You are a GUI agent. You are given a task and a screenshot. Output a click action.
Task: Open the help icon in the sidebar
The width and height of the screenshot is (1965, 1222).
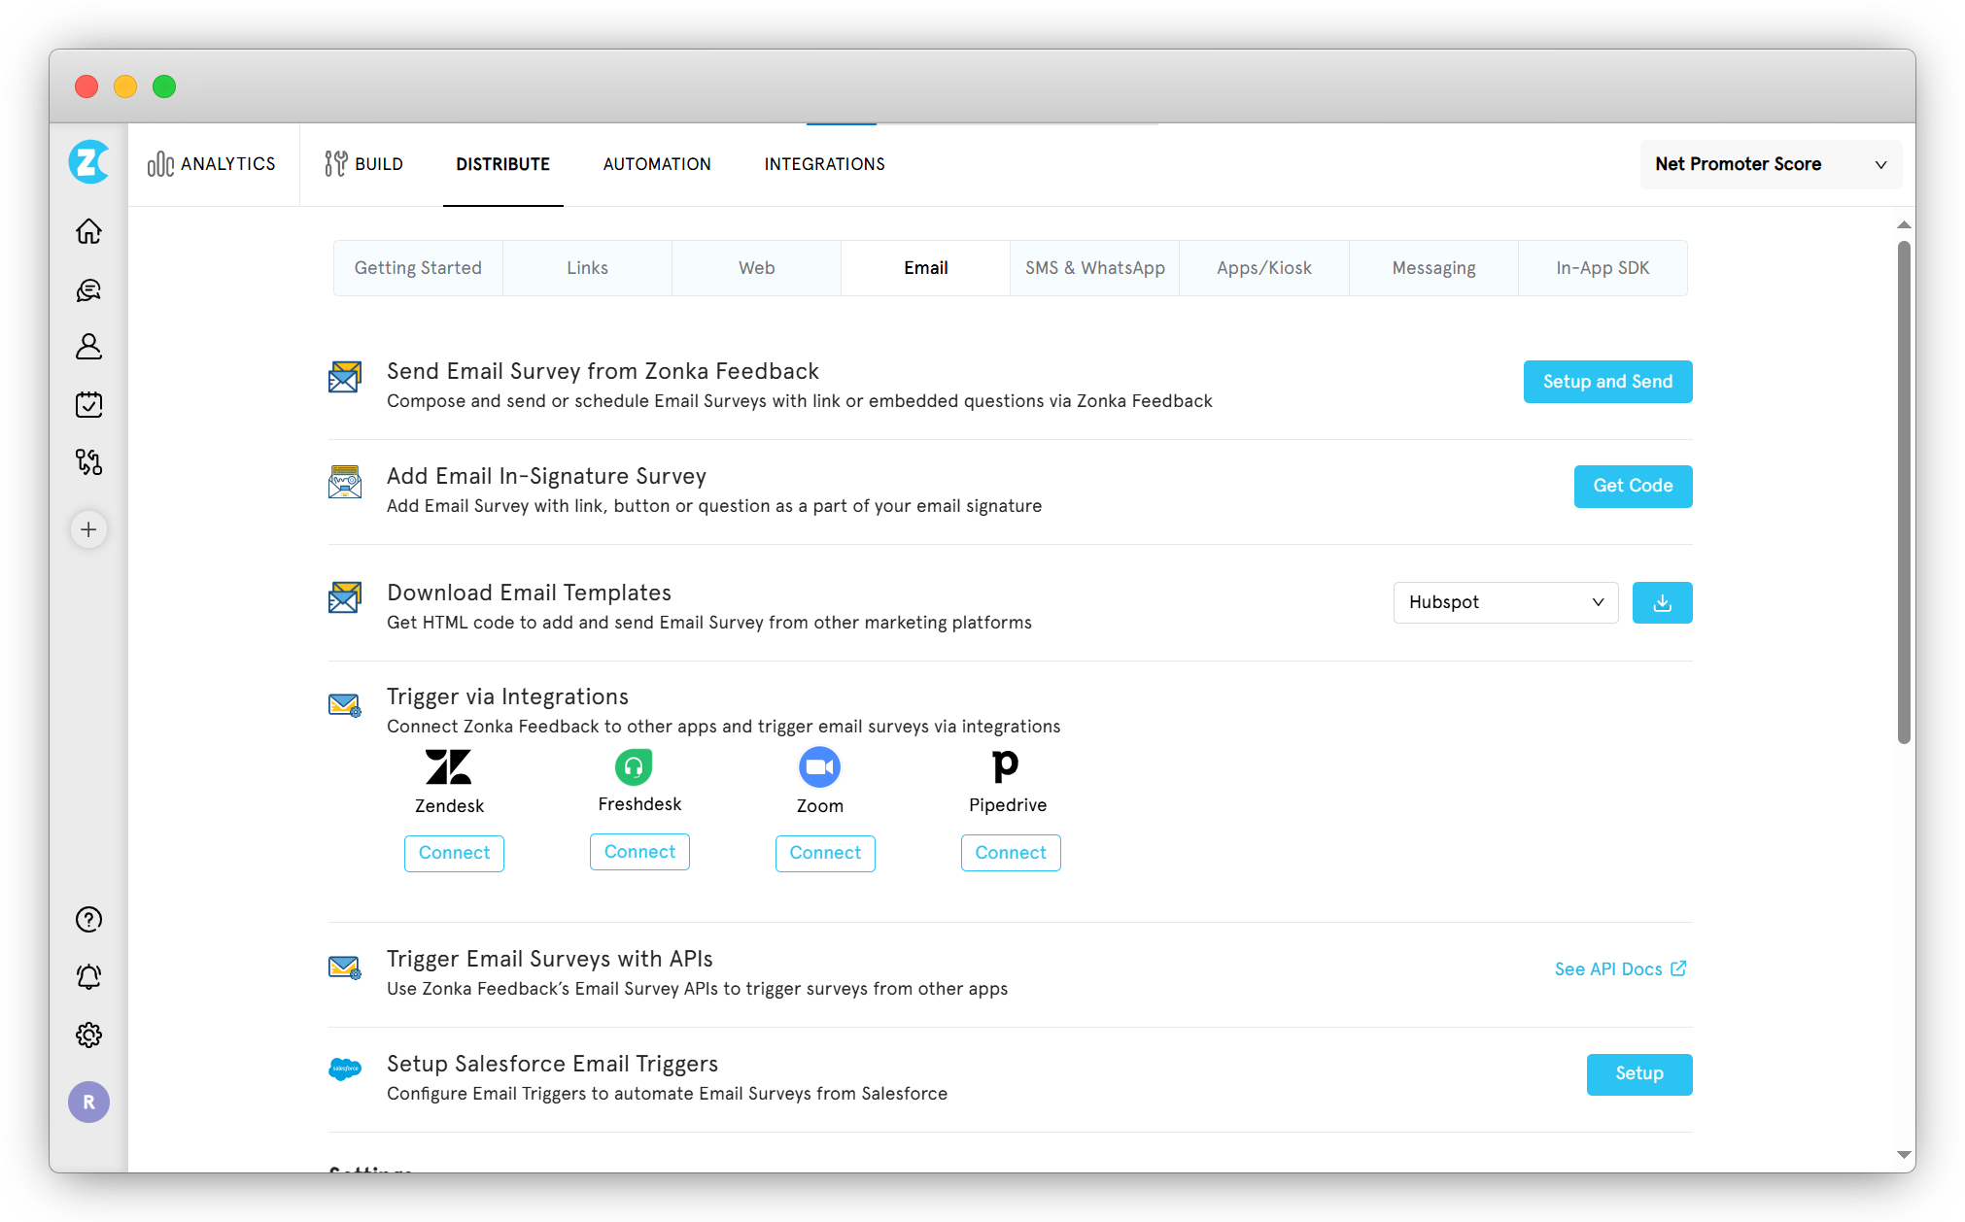tap(88, 919)
